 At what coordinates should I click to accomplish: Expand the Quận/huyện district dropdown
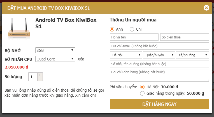pyautogui.click(x=159, y=55)
